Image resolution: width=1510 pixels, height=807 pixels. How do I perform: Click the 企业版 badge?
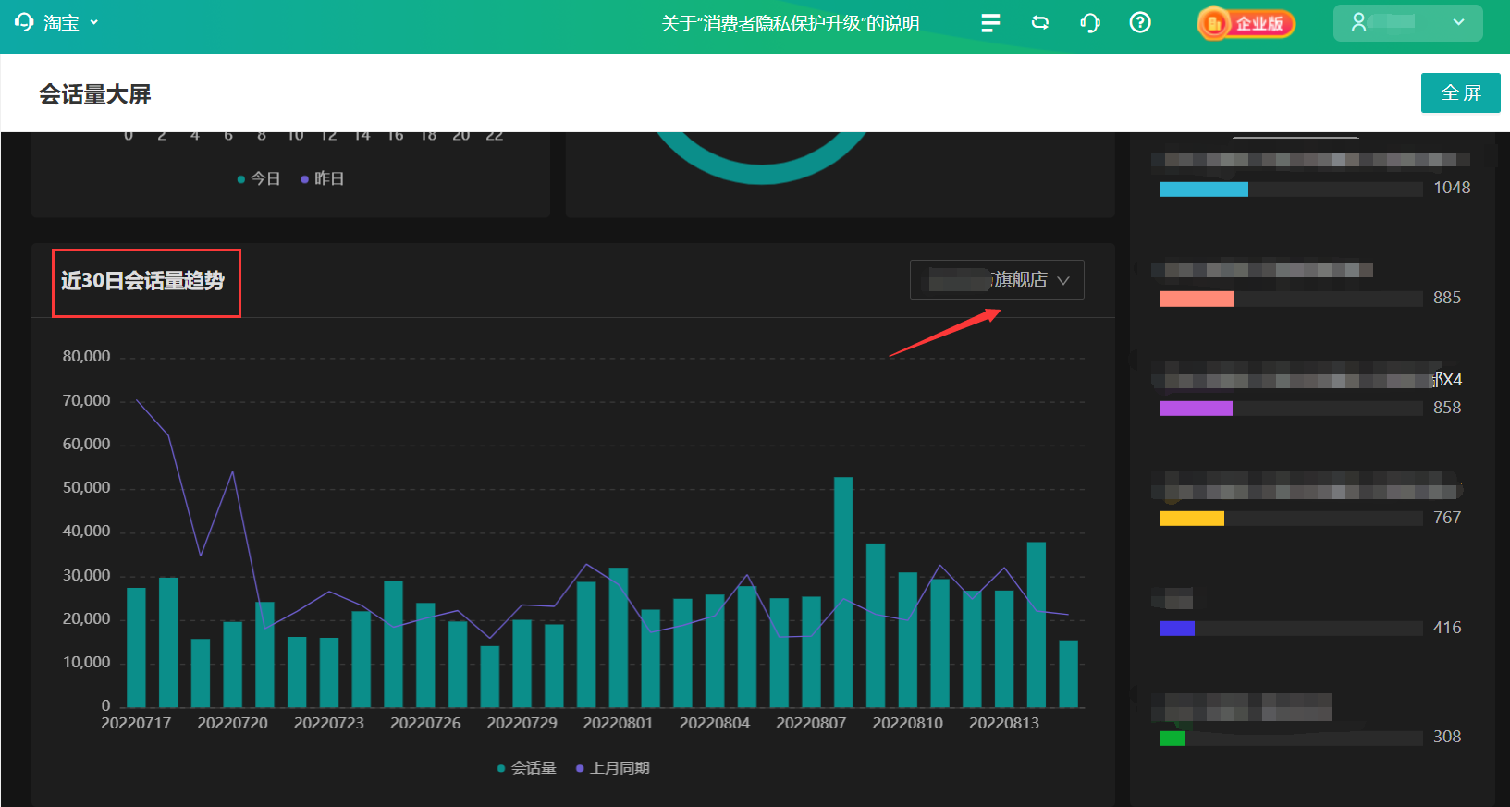click(x=1246, y=23)
